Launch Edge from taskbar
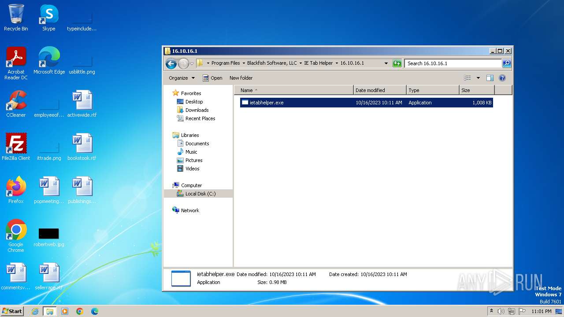 [95, 311]
